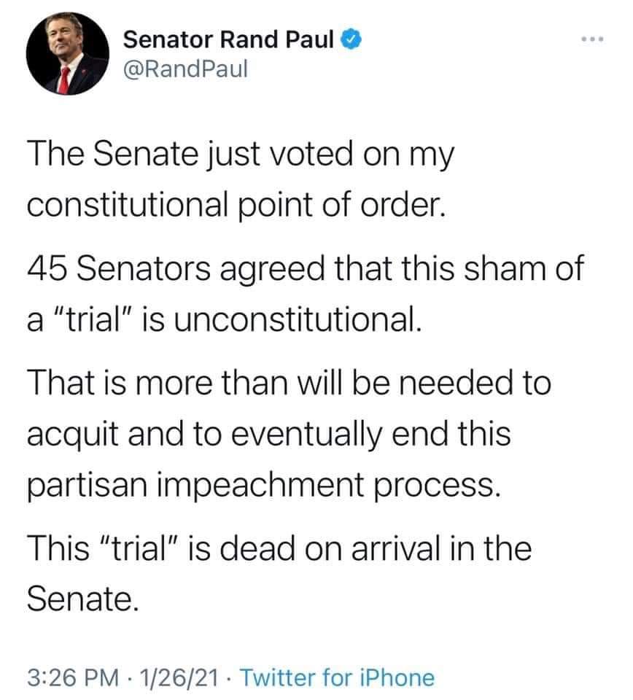This screenshot has width=633, height=700.
Task: Click the line beginning 'This "trial" is dead on arrival'
Action: pyautogui.click(x=279, y=548)
